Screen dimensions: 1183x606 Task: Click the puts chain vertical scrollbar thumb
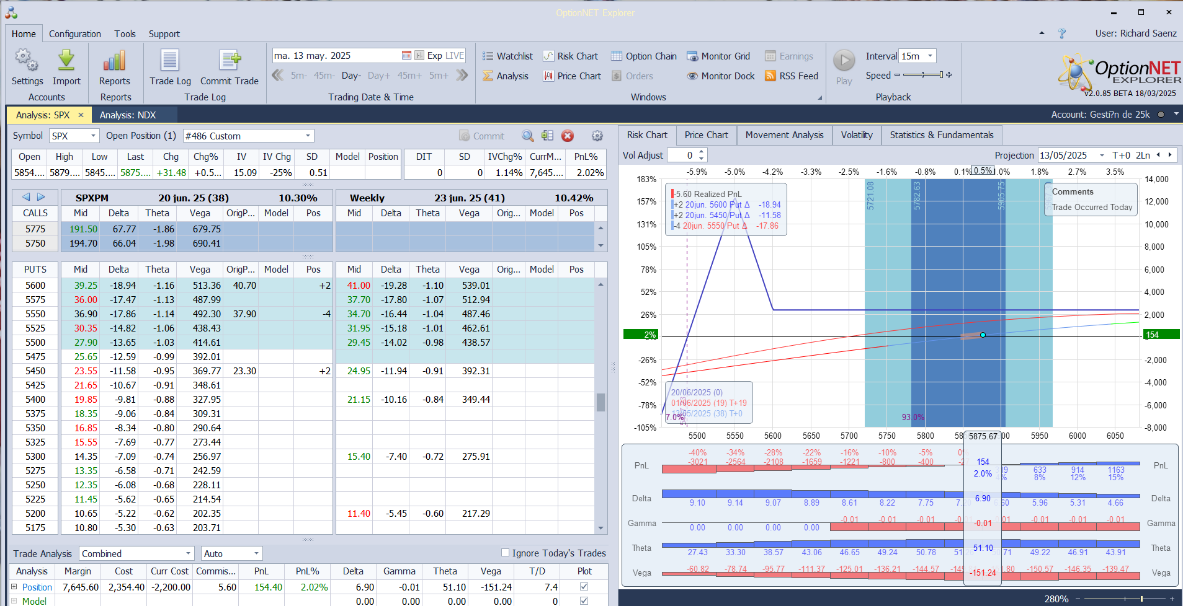[600, 402]
